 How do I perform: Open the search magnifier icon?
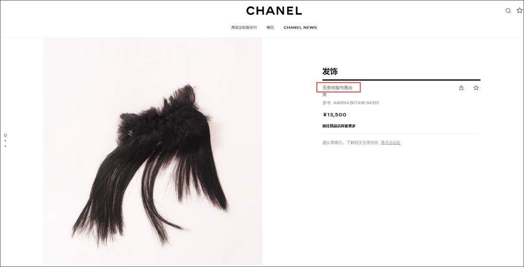508,11
